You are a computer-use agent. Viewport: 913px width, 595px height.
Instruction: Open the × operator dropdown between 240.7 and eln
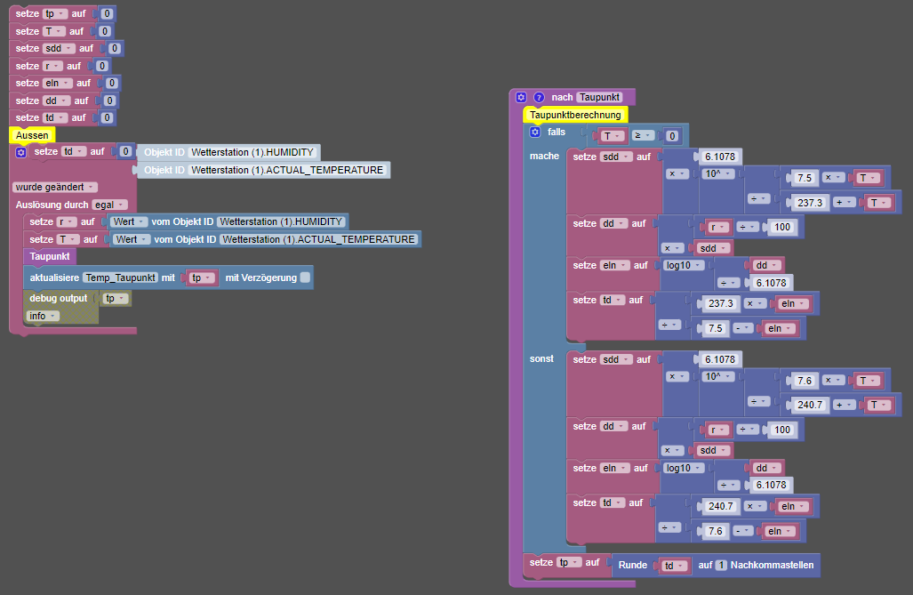tap(756, 506)
